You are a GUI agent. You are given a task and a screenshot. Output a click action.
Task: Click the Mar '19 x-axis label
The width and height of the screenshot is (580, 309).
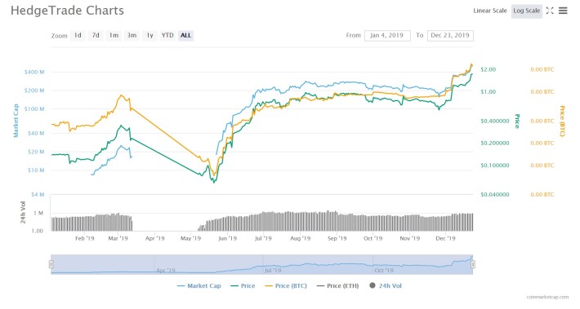click(118, 239)
